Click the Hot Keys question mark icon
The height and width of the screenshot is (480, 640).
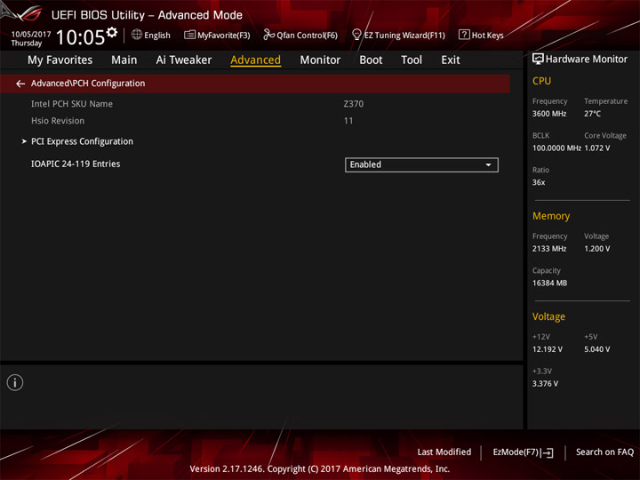pyautogui.click(x=464, y=35)
